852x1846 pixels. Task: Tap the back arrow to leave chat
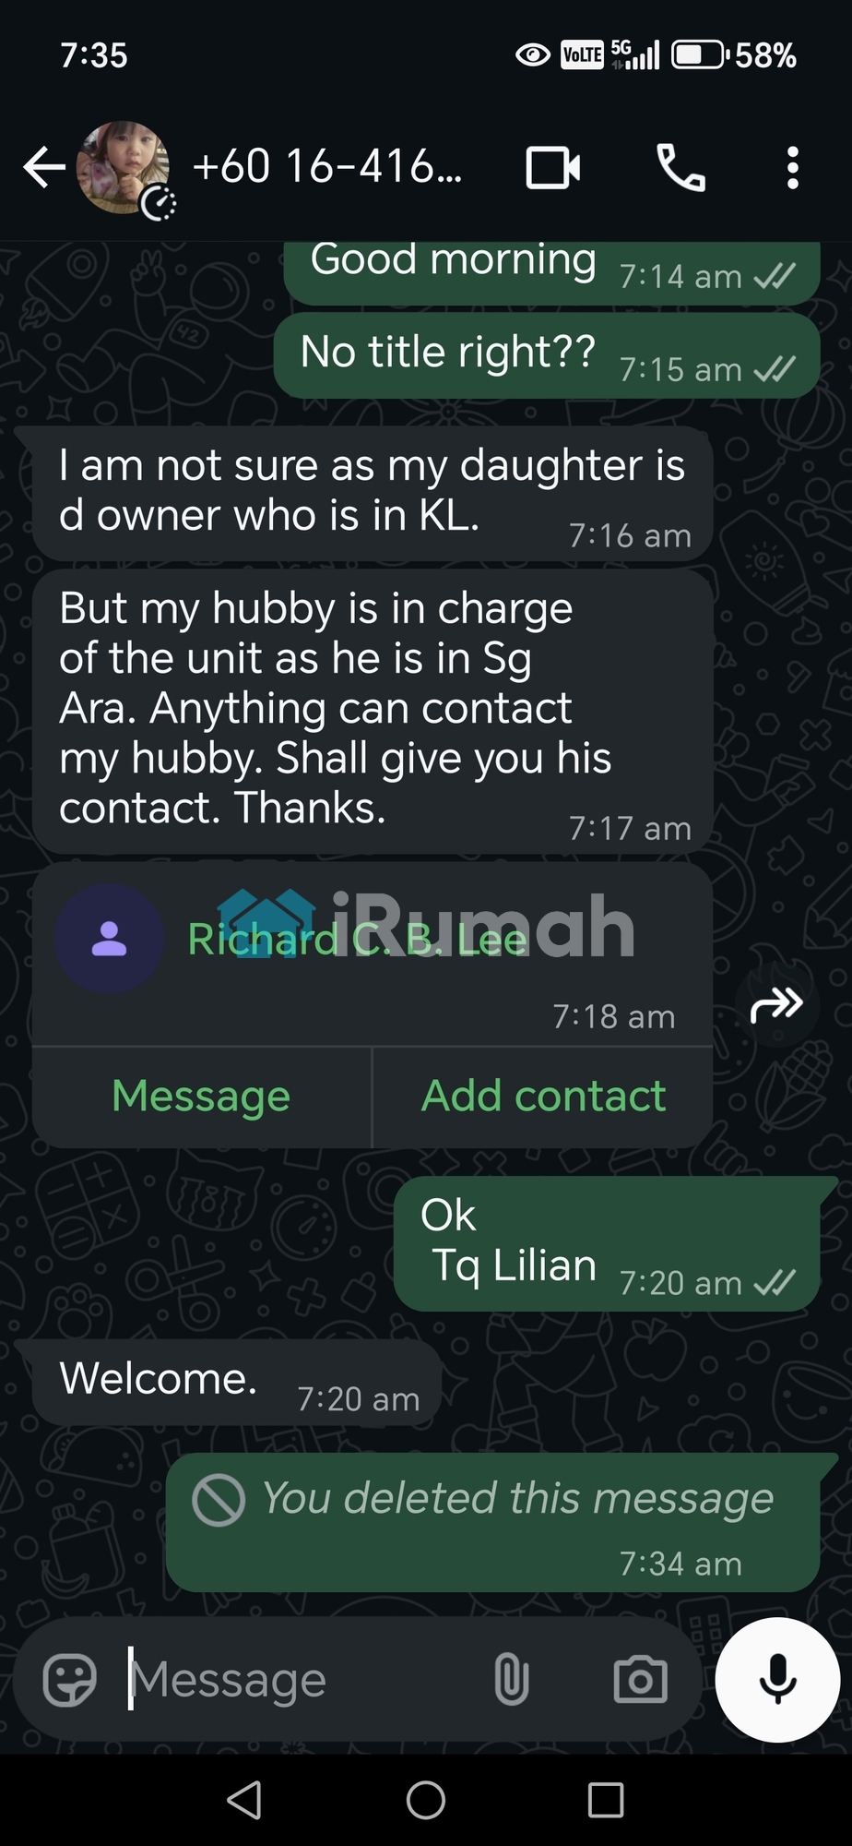click(43, 168)
